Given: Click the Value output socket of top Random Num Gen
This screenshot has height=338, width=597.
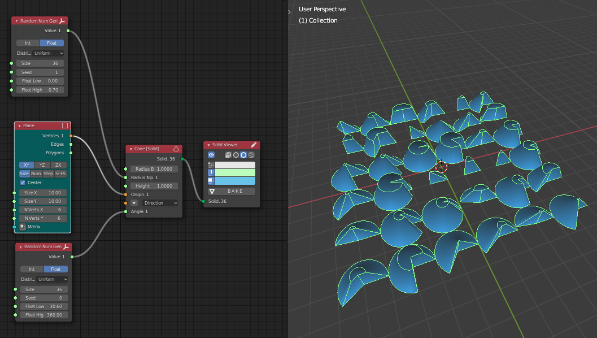Looking at the screenshot, I should click(x=68, y=31).
